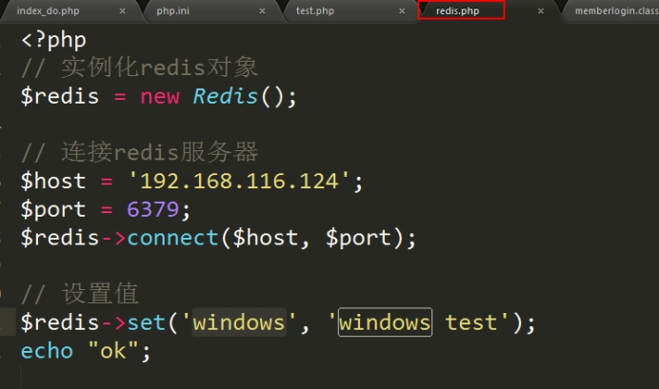Click the 'new' keyword

tap(160, 97)
